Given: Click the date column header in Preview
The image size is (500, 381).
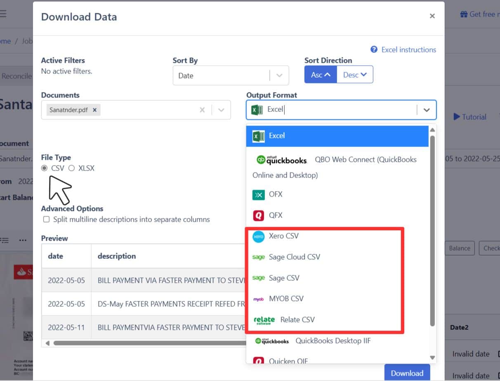Looking at the screenshot, I should 66,256.
